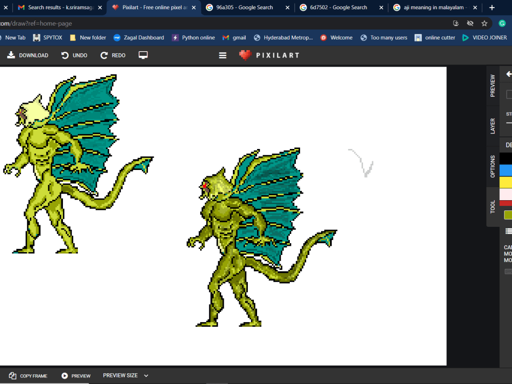Image resolution: width=512 pixels, height=384 pixels.
Task: Bookmark this page with the star
Action: tap(484, 23)
